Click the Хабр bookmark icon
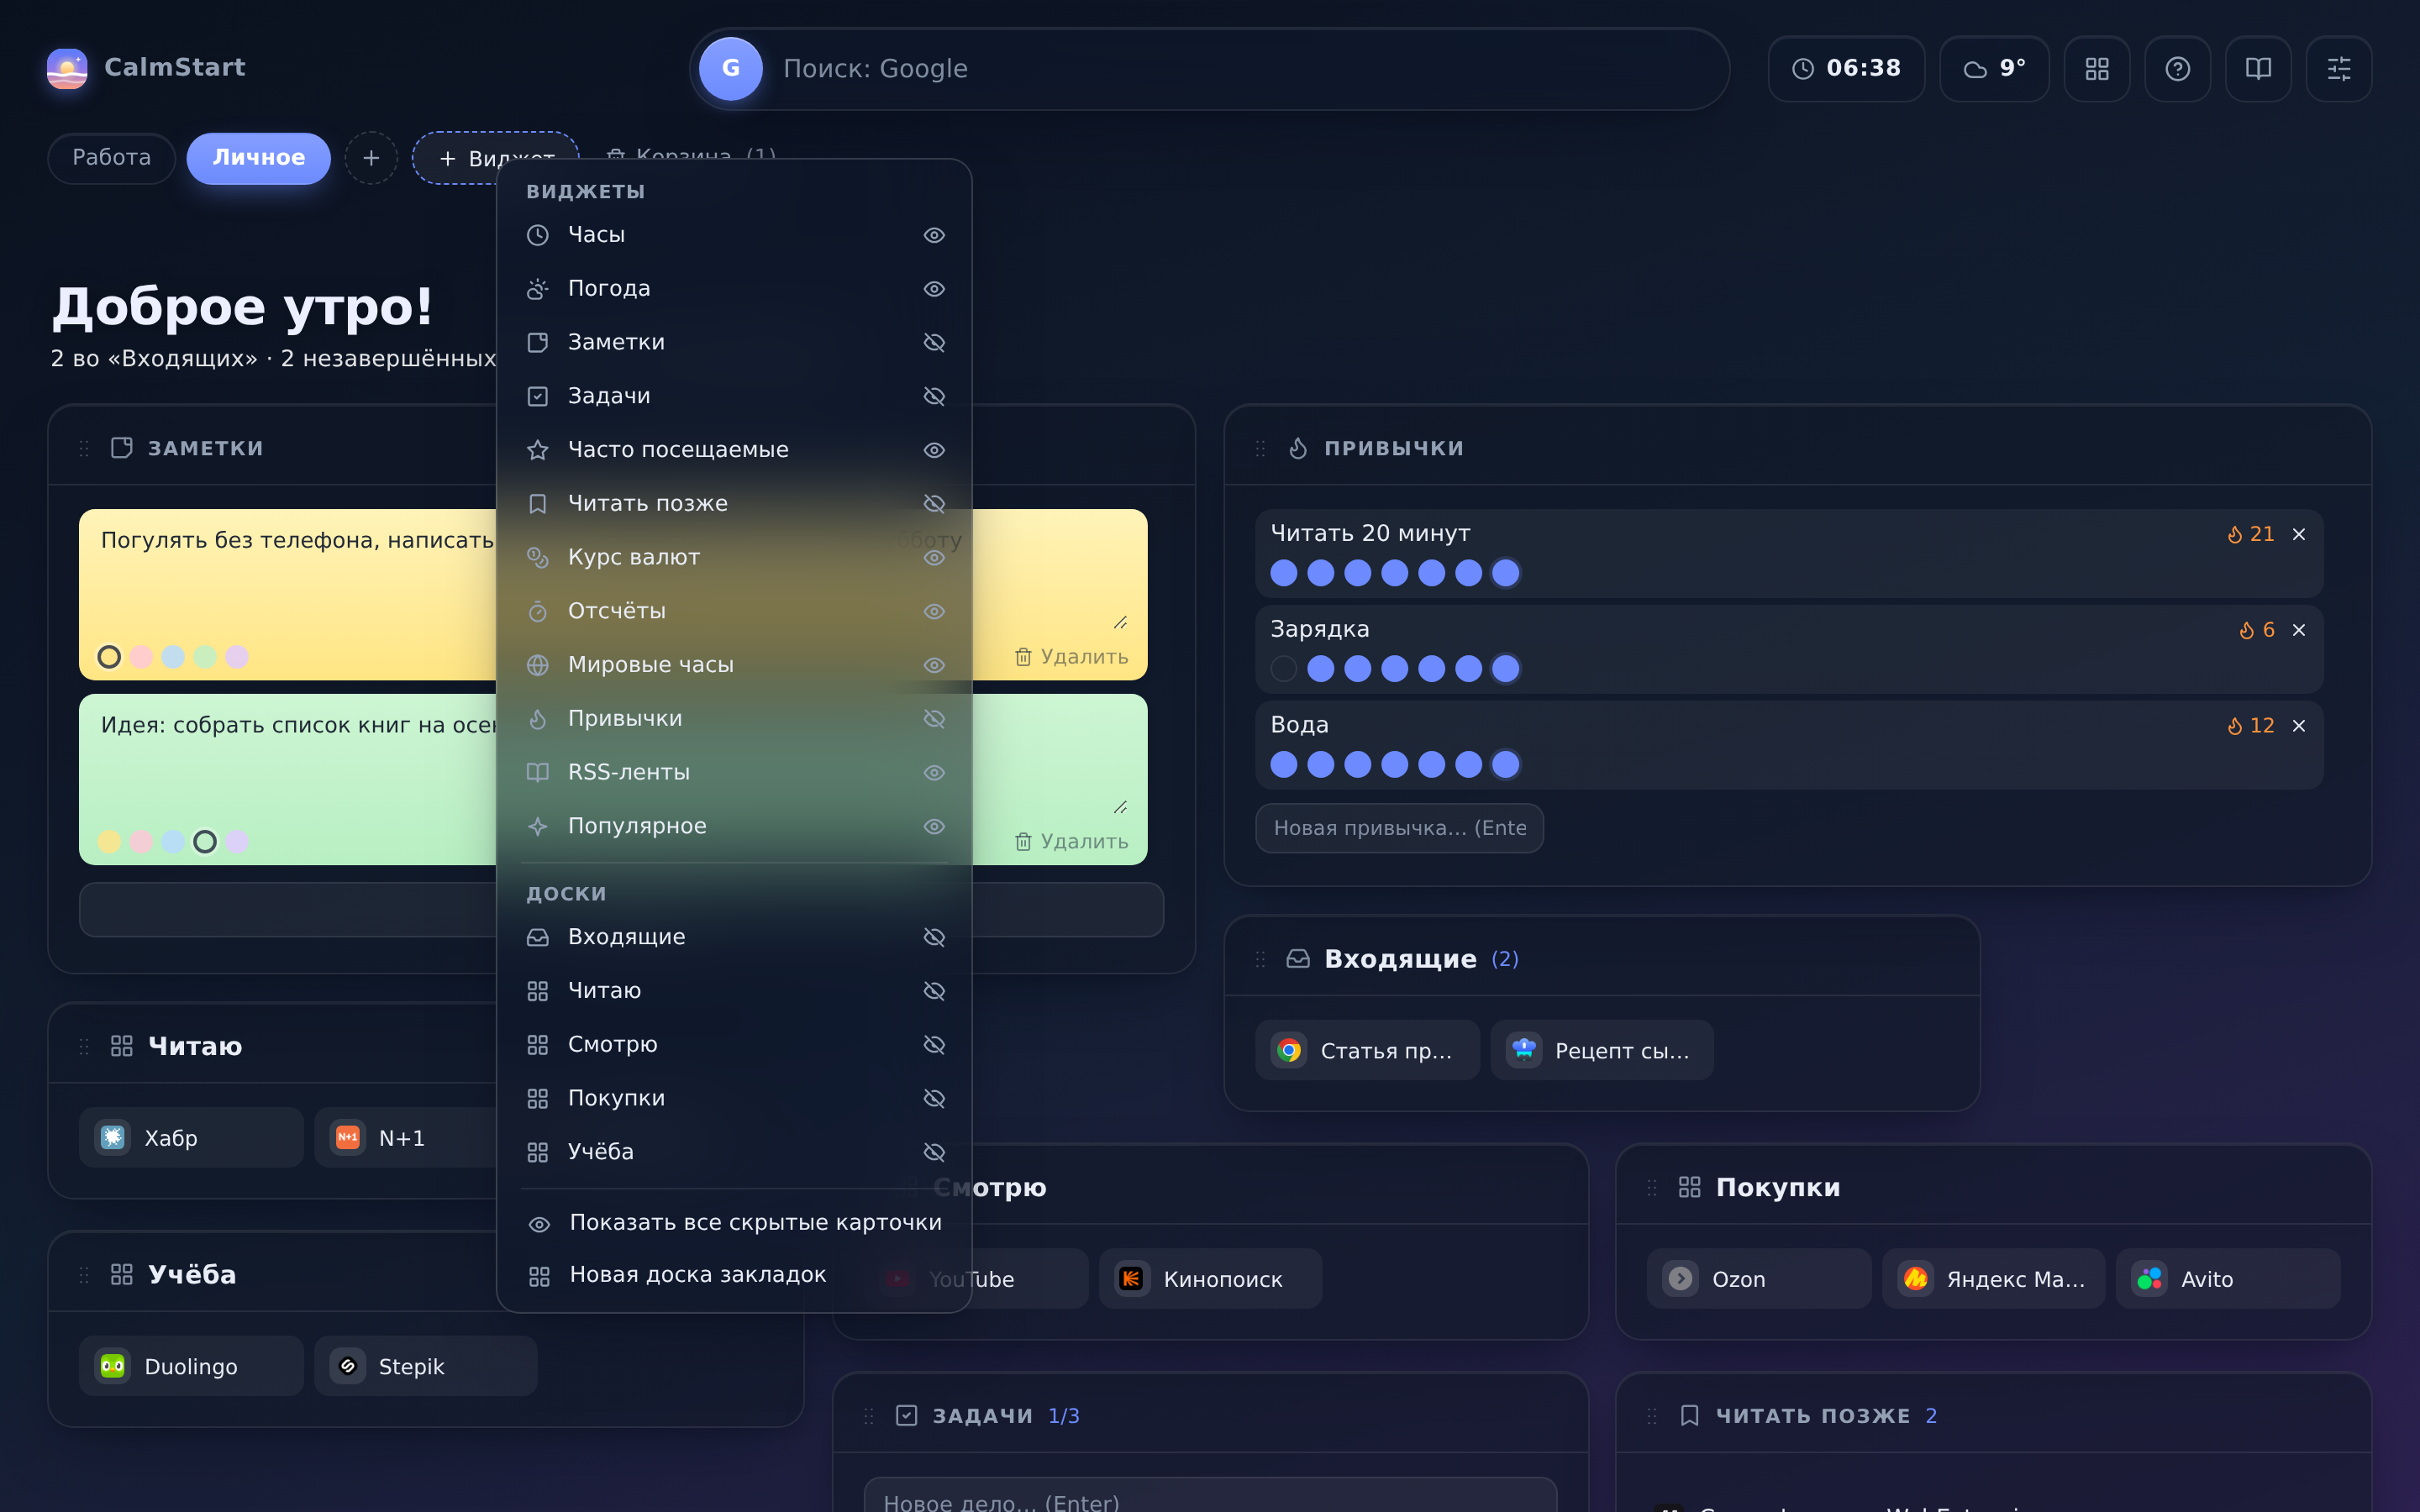Viewport: 2420px width, 1512px height. (x=113, y=1137)
